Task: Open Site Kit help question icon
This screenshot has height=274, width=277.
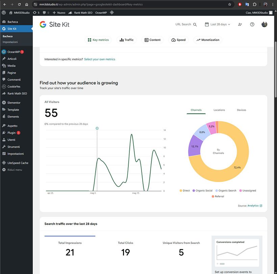Action: point(252,24)
